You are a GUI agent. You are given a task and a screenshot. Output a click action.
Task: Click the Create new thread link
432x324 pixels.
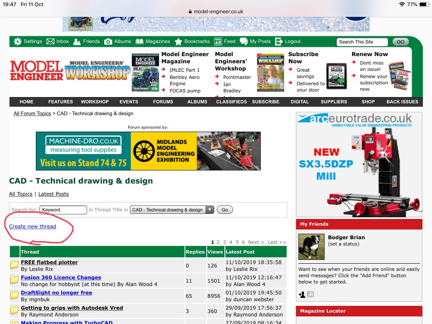[x=32, y=227]
